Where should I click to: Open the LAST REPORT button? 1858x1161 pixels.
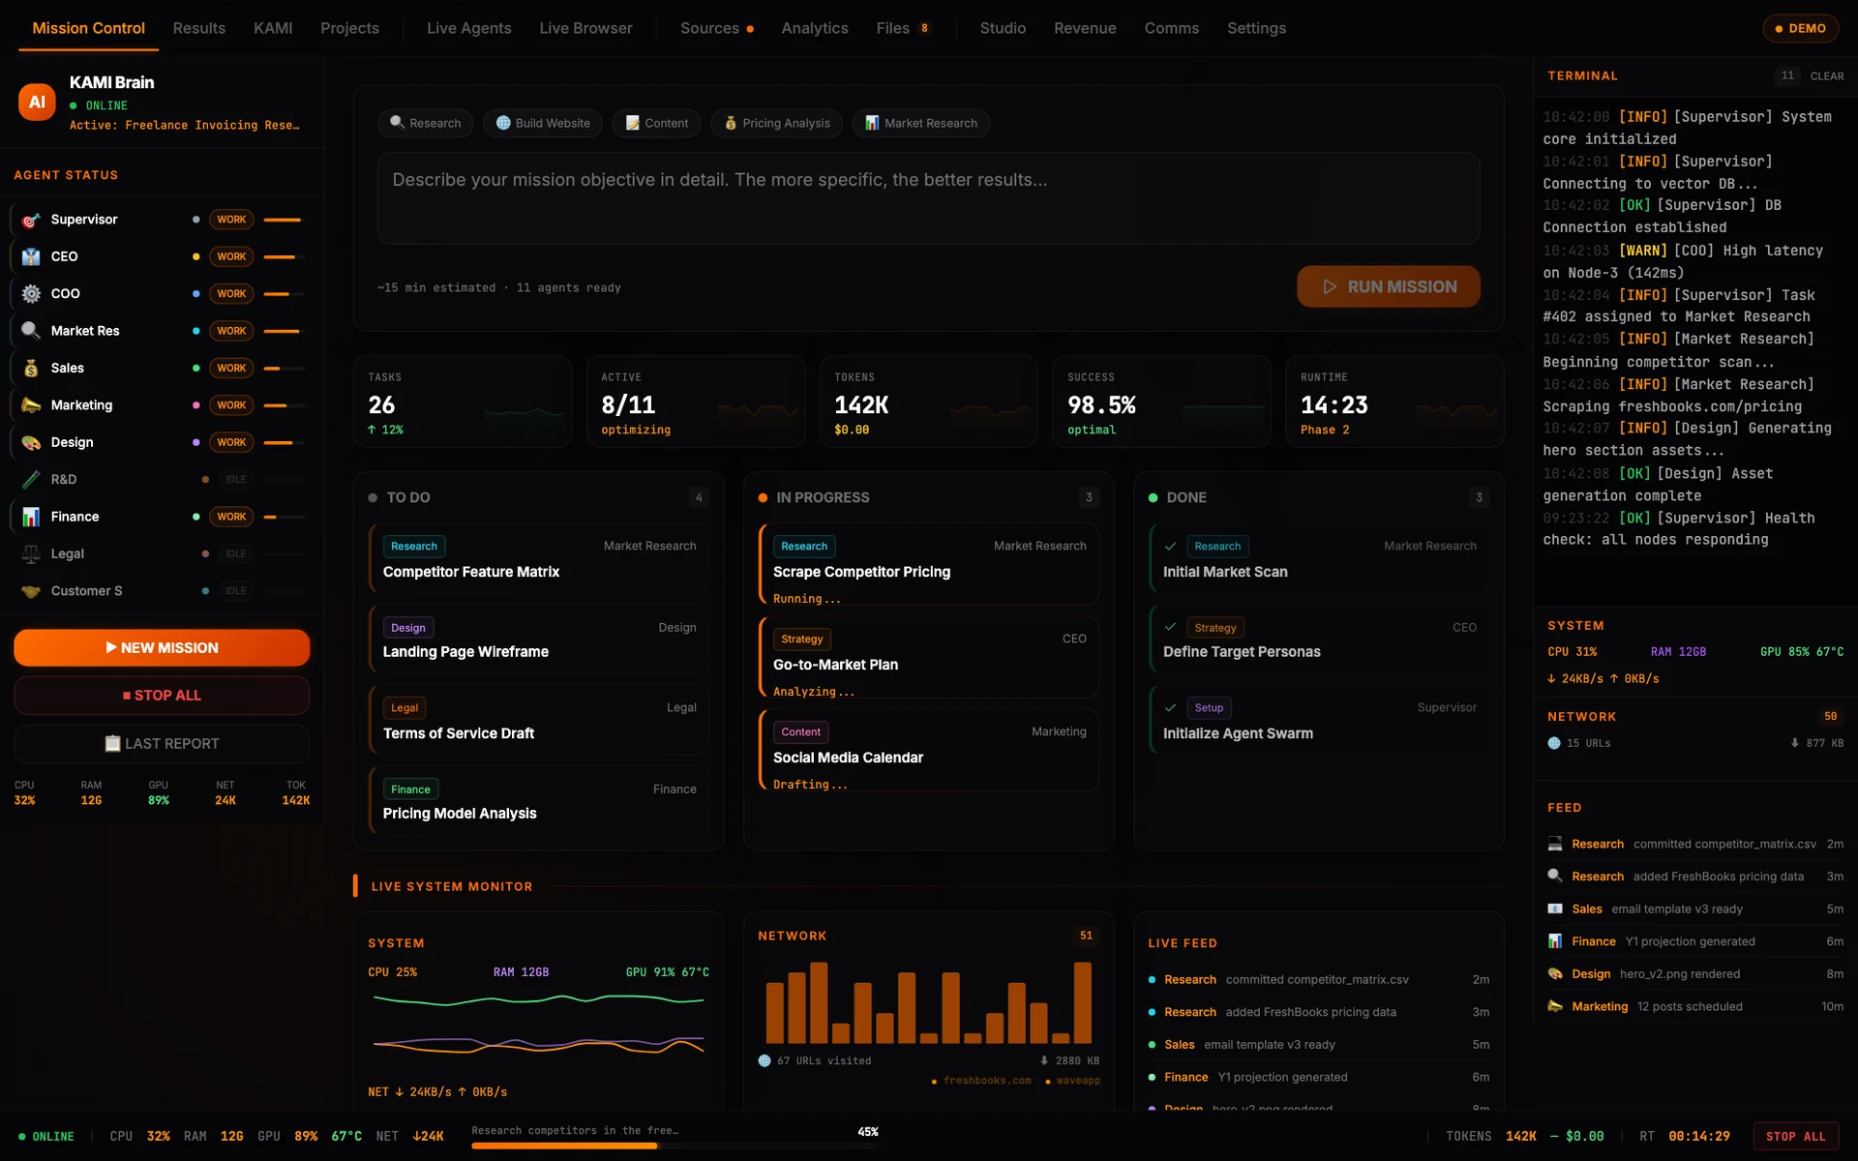[x=162, y=743]
